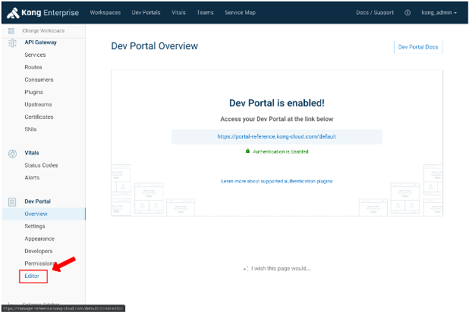The height and width of the screenshot is (312, 469).
Task: Open Services in the sidebar
Action: [36, 55]
